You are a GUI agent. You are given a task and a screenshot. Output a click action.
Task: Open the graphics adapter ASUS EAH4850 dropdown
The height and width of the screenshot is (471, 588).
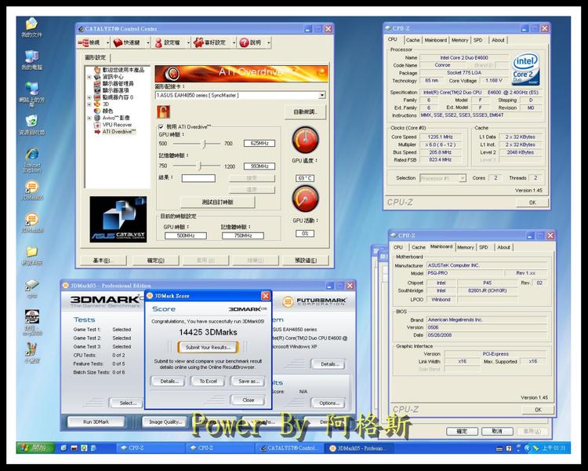[321, 96]
